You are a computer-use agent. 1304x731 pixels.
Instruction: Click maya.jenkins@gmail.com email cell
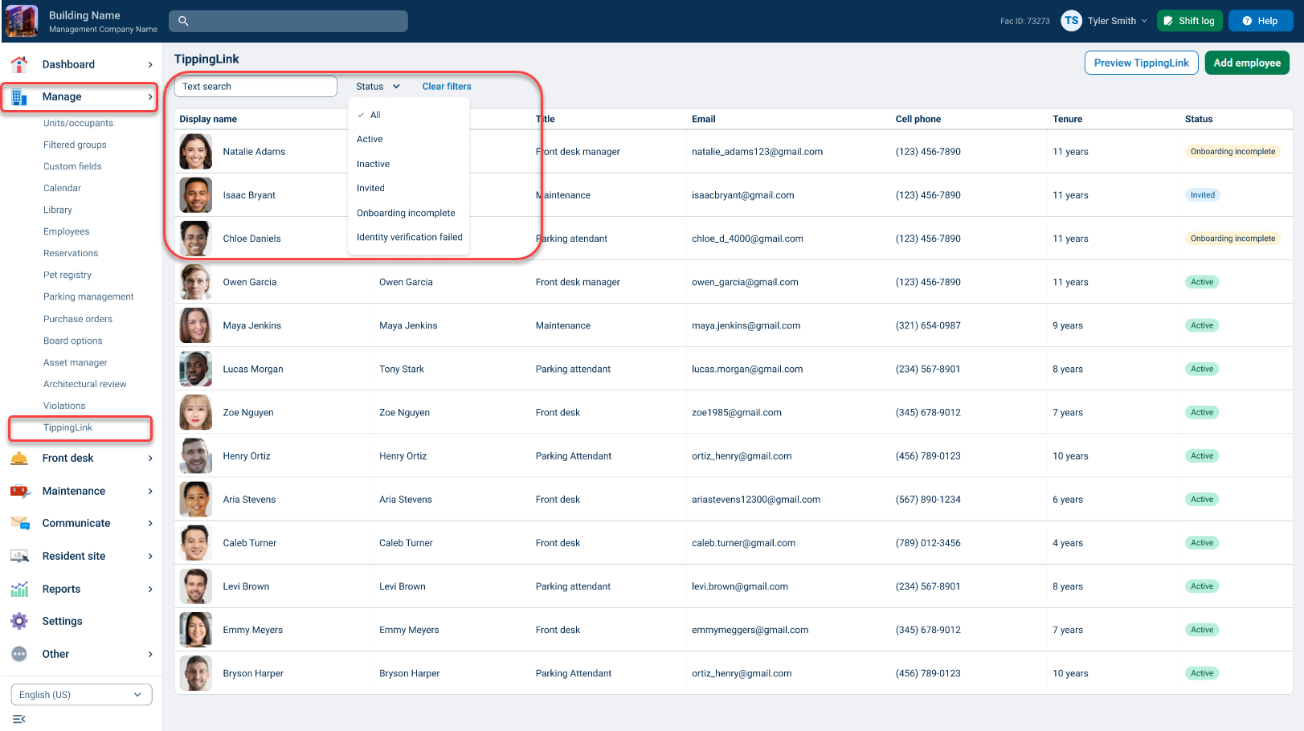(746, 325)
